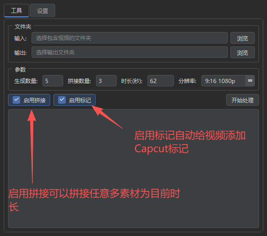
Task: Toggle the 启用拼接 checkbox
Action: (x=17, y=100)
